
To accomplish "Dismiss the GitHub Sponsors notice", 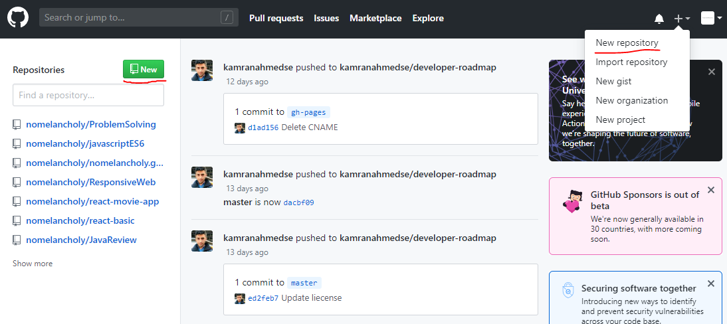I will (x=711, y=190).
